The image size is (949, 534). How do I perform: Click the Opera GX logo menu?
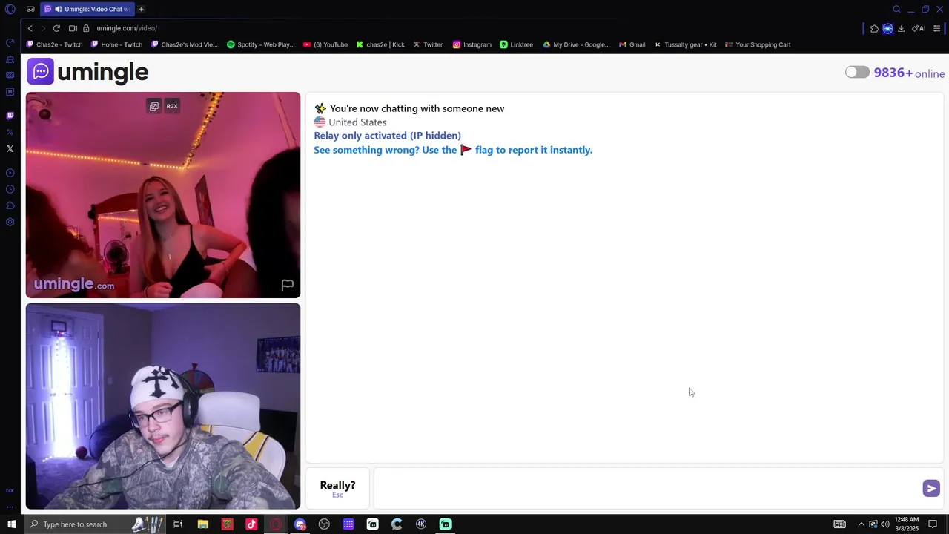point(10,9)
